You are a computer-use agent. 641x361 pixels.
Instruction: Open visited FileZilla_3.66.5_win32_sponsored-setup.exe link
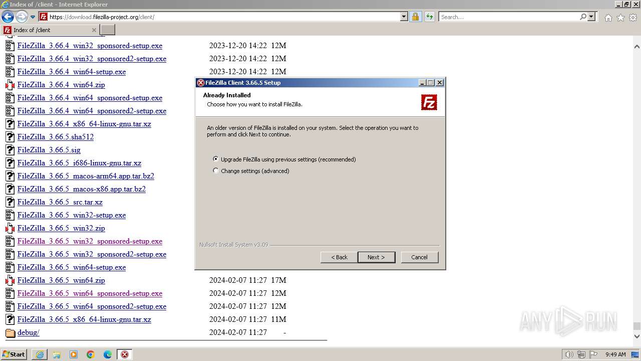(90, 241)
